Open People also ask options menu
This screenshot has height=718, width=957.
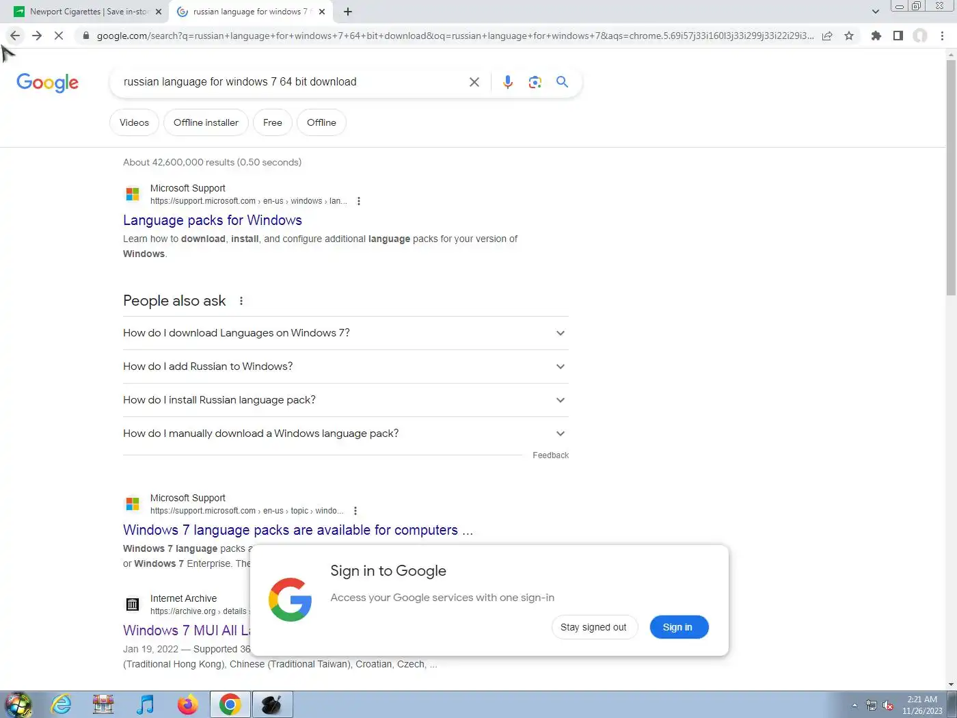tap(241, 301)
